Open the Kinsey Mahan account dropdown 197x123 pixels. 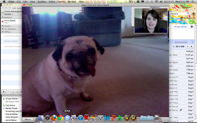coord(181,27)
